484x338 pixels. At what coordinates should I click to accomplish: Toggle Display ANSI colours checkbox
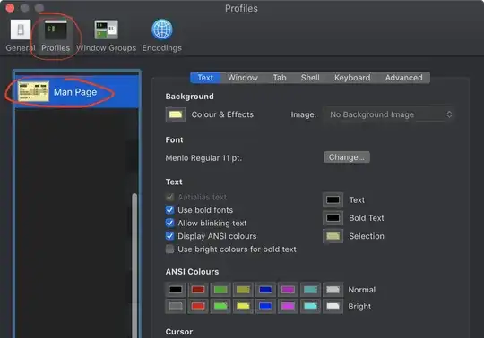[x=169, y=236]
